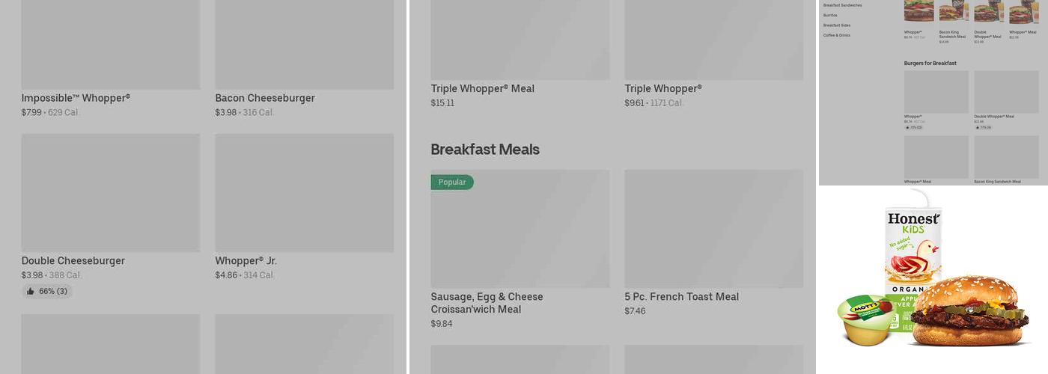1048x374 pixels.
Task: Open the Coffee & Drinks category
Action: tap(837, 35)
